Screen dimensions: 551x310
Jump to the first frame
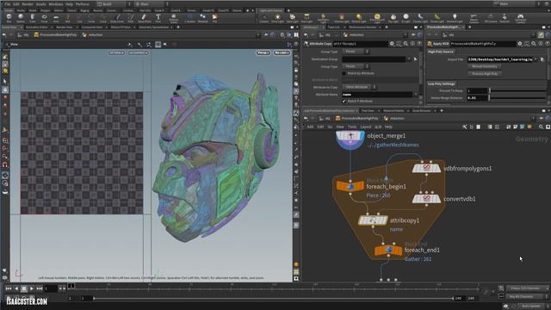point(9,288)
